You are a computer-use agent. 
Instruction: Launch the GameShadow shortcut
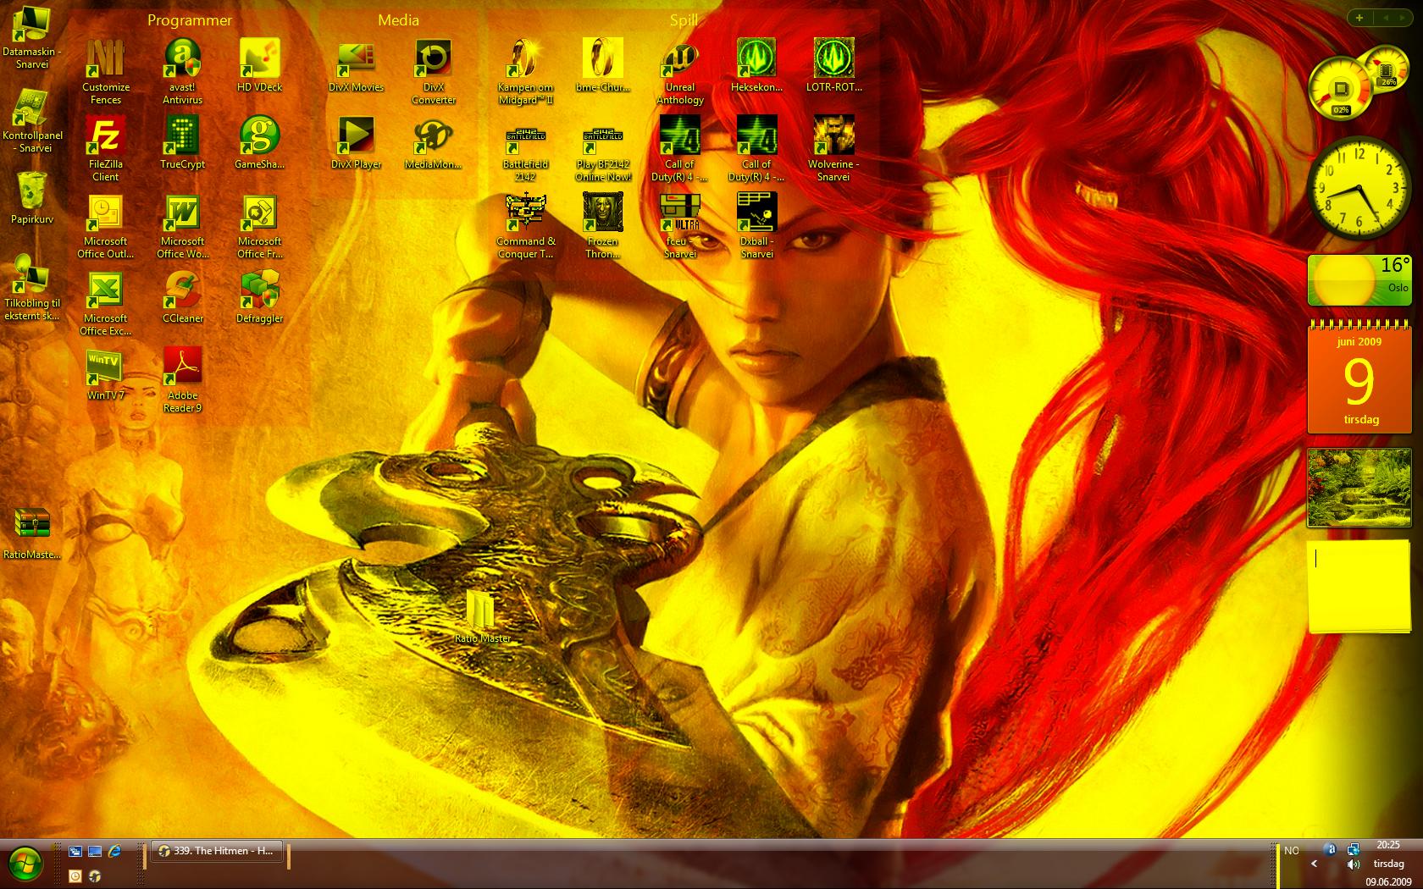click(259, 143)
